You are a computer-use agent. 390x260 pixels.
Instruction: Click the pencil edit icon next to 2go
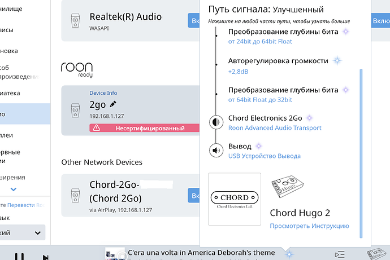pos(113,104)
